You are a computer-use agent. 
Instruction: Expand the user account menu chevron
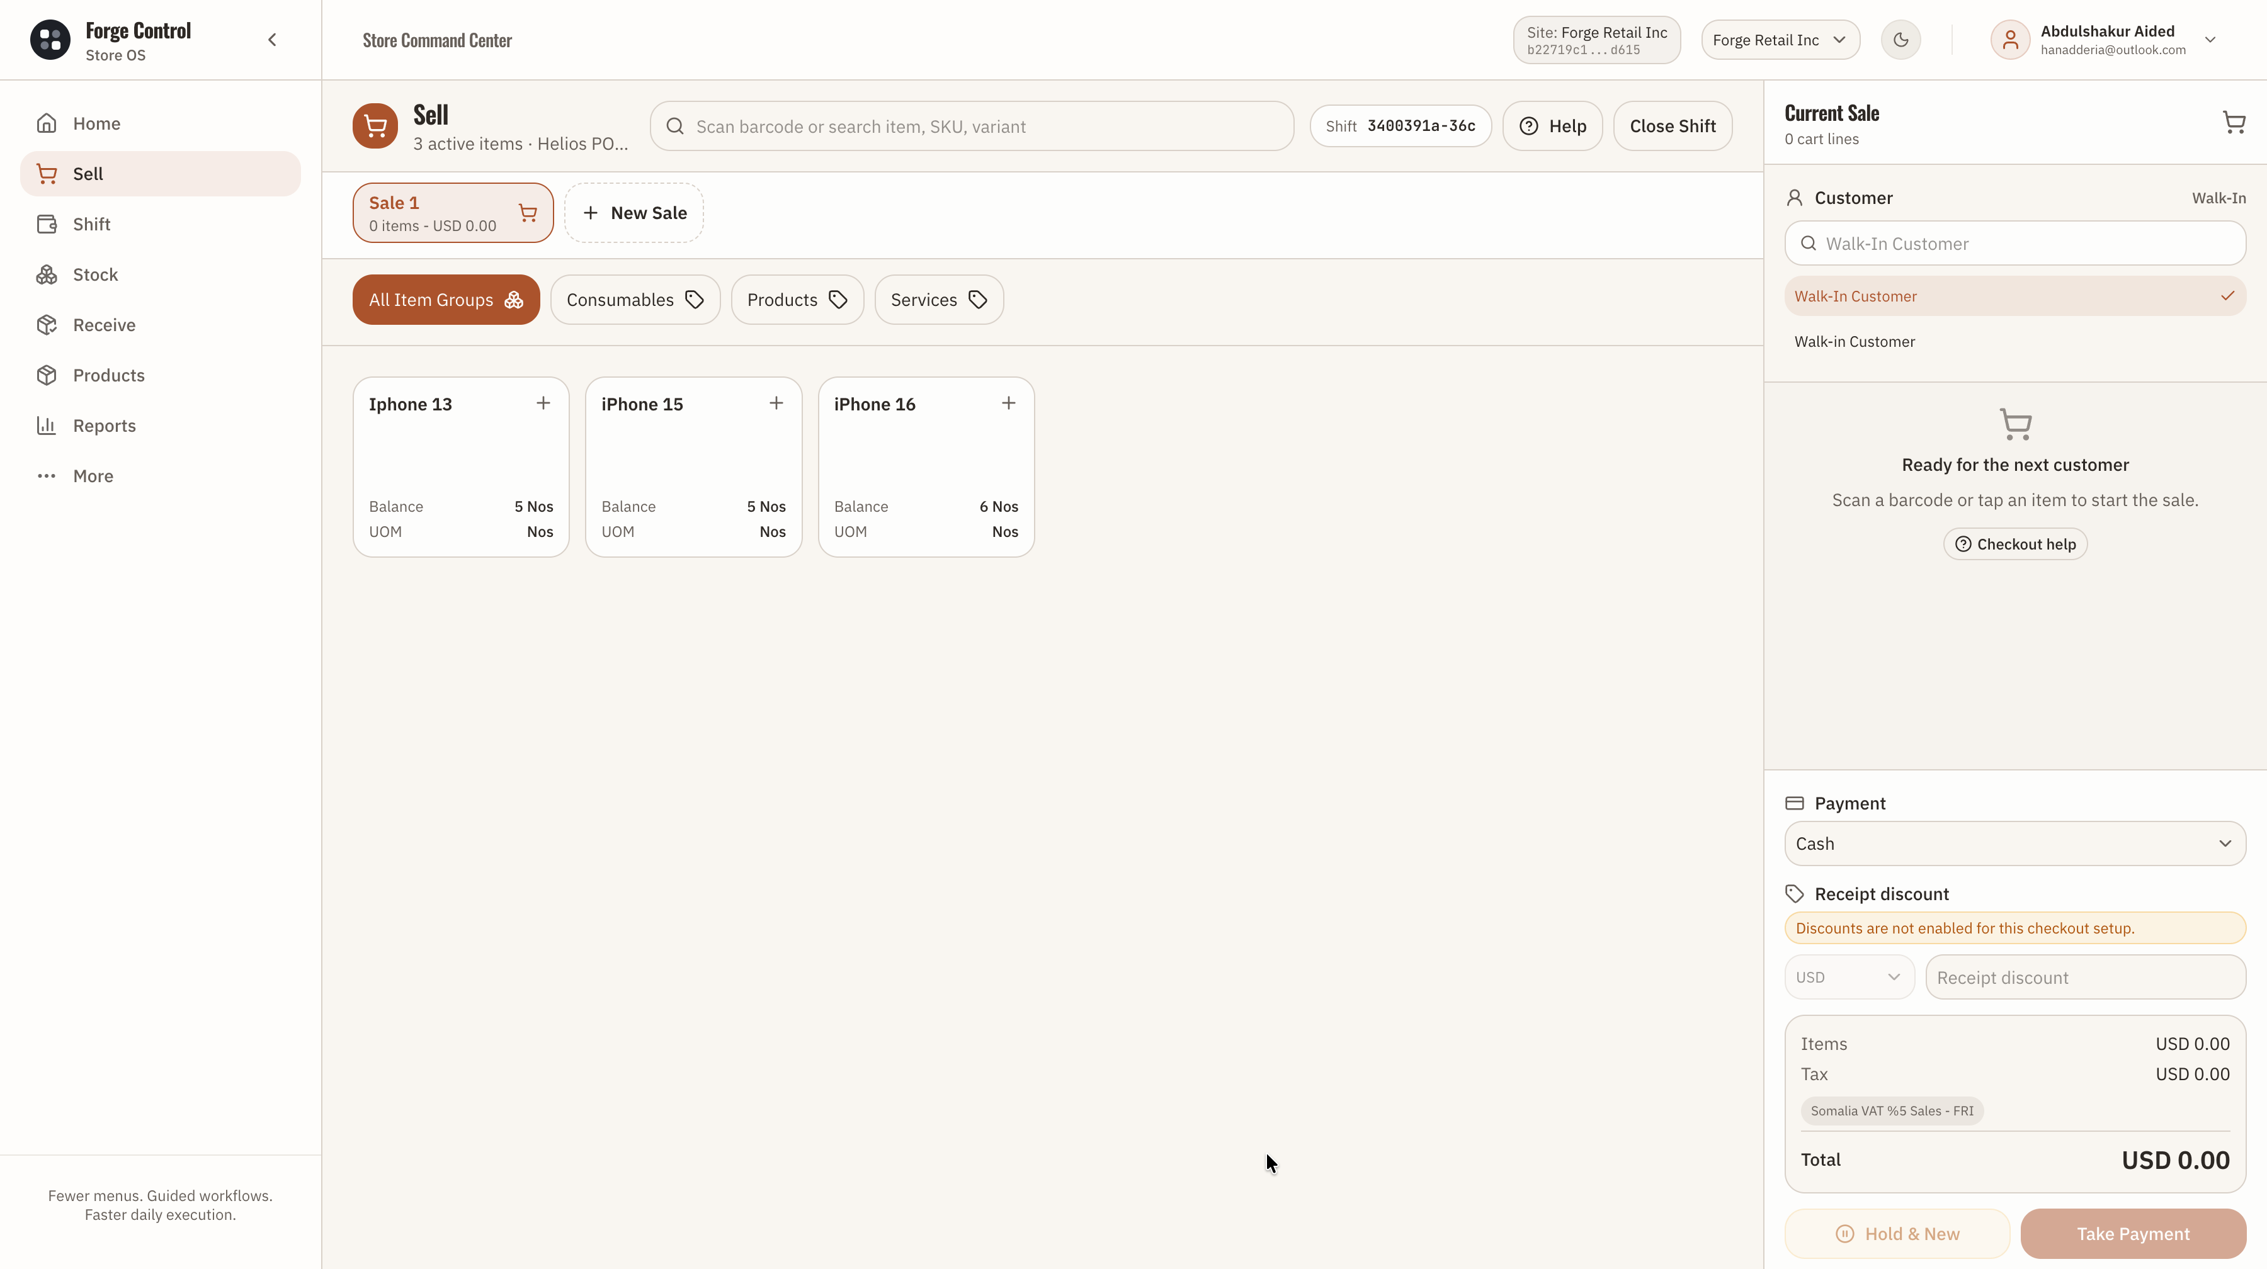point(2210,40)
